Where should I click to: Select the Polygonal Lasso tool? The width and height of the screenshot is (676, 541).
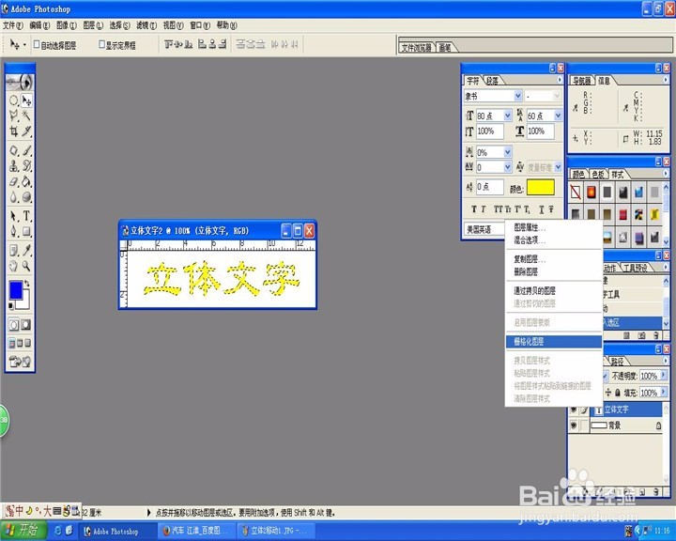tap(14, 116)
